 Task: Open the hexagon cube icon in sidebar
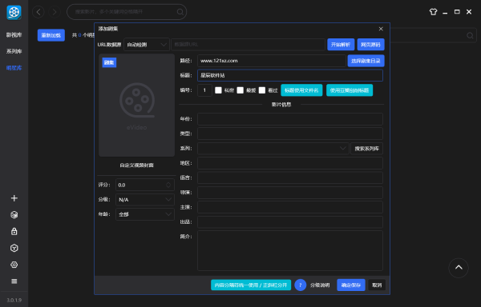(14, 248)
